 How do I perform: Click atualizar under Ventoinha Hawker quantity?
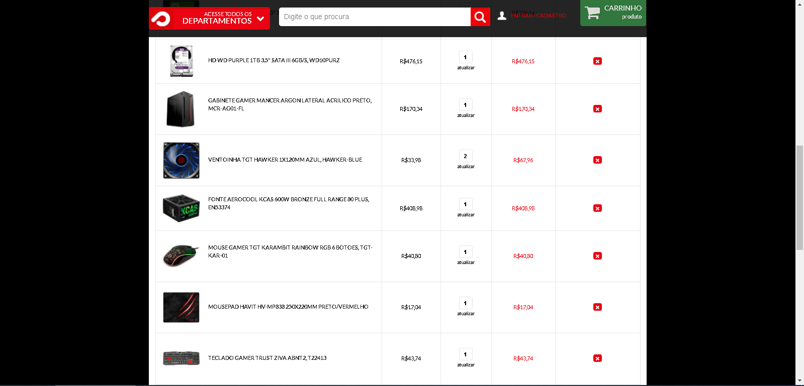click(x=466, y=167)
